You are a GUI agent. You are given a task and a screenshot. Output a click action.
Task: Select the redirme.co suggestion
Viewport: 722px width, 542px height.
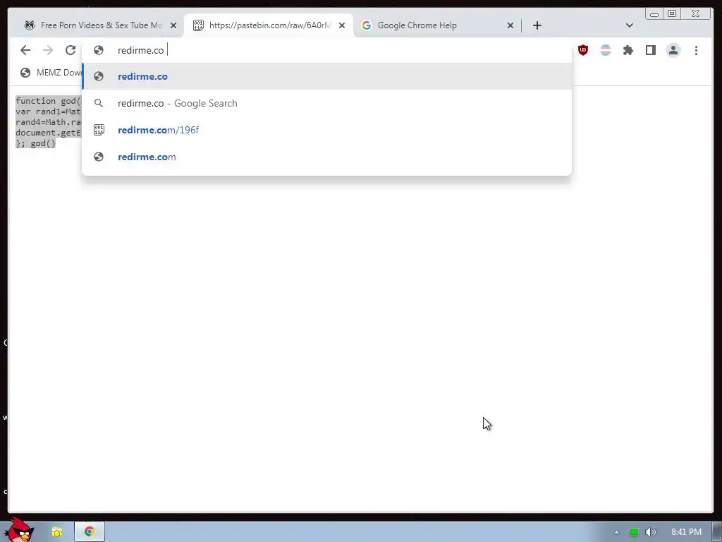click(327, 76)
